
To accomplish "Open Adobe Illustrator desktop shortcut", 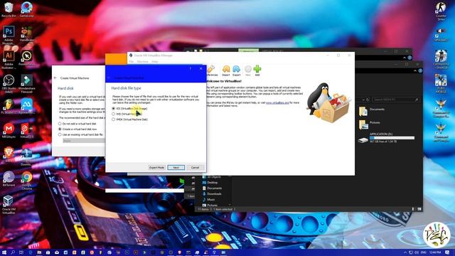I will coord(9,60).
